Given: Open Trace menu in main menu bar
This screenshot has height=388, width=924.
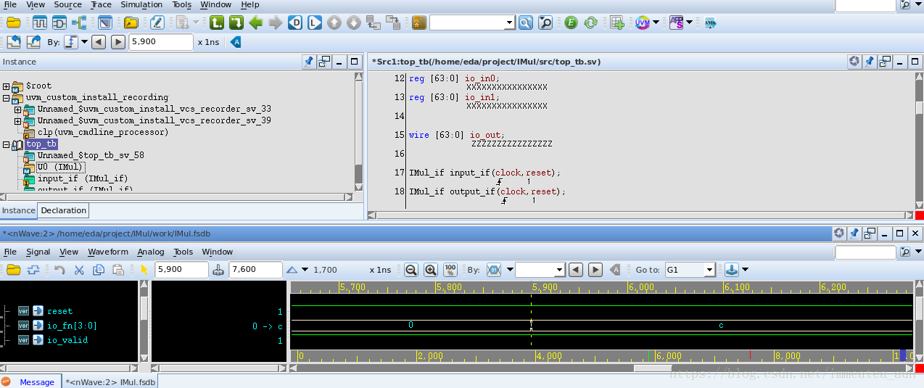Looking at the screenshot, I should pos(102,5).
